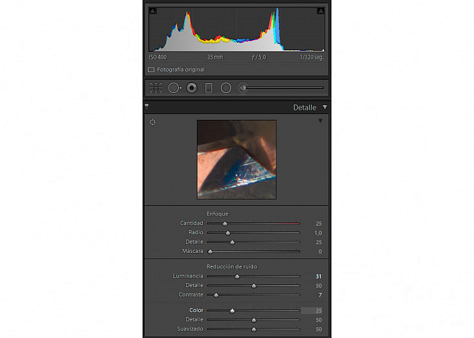Click the Color noise slider handle
This screenshot has height=338, width=474.
(232, 310)
